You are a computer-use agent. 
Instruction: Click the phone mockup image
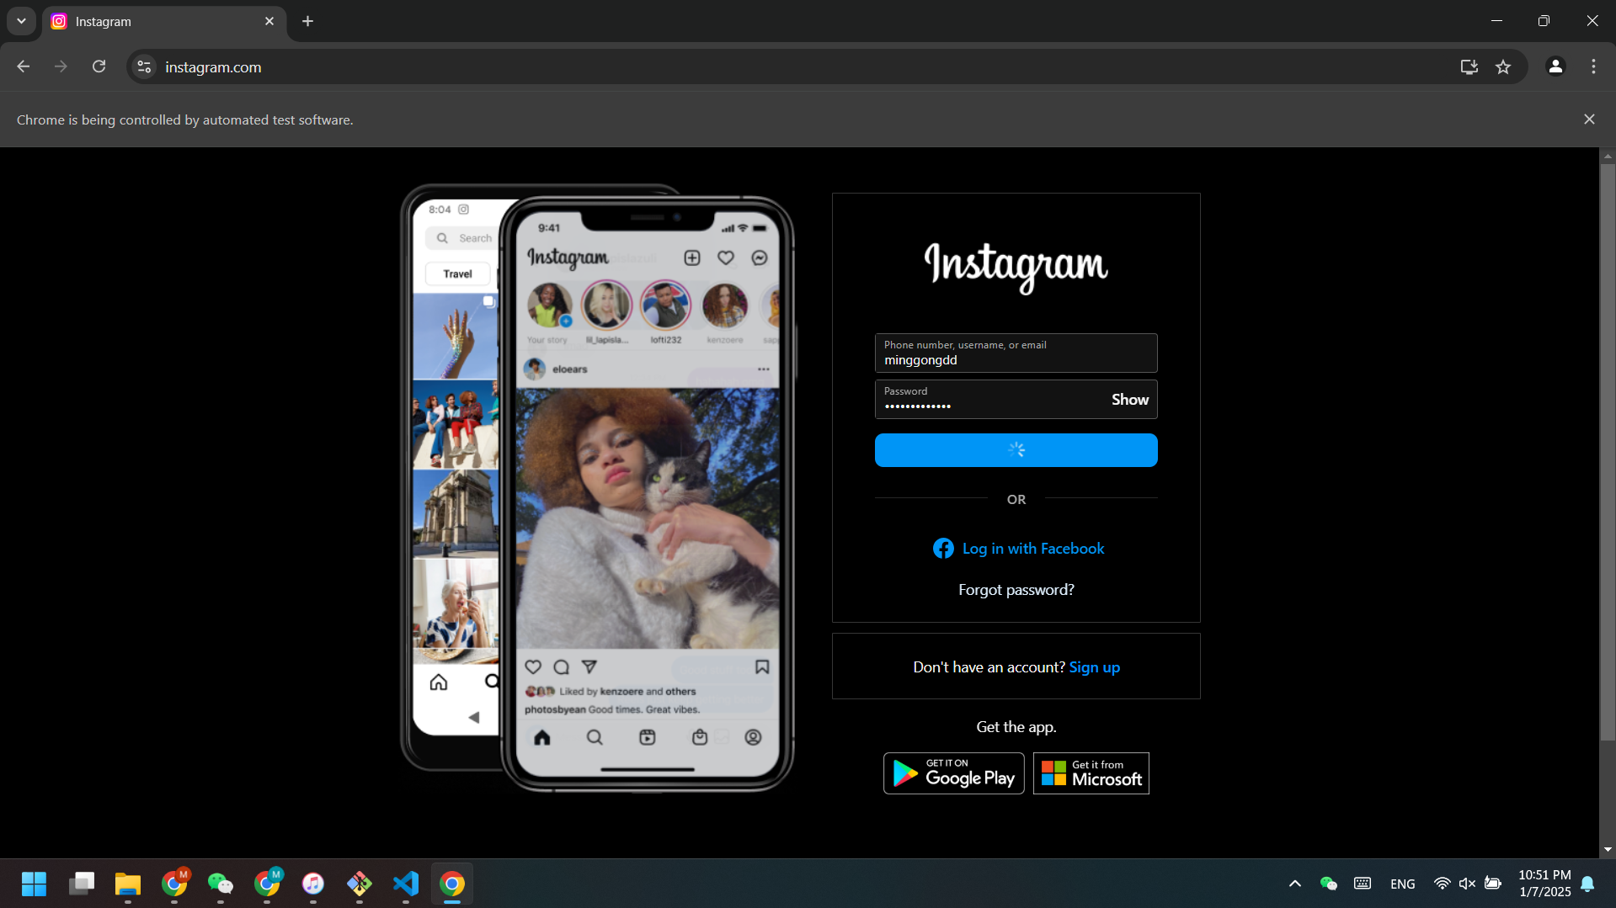[597, 488]
